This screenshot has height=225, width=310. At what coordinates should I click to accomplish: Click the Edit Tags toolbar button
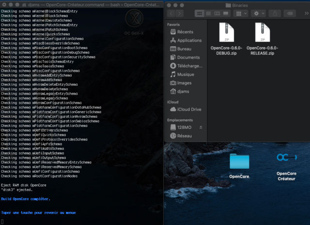[290, 14]
